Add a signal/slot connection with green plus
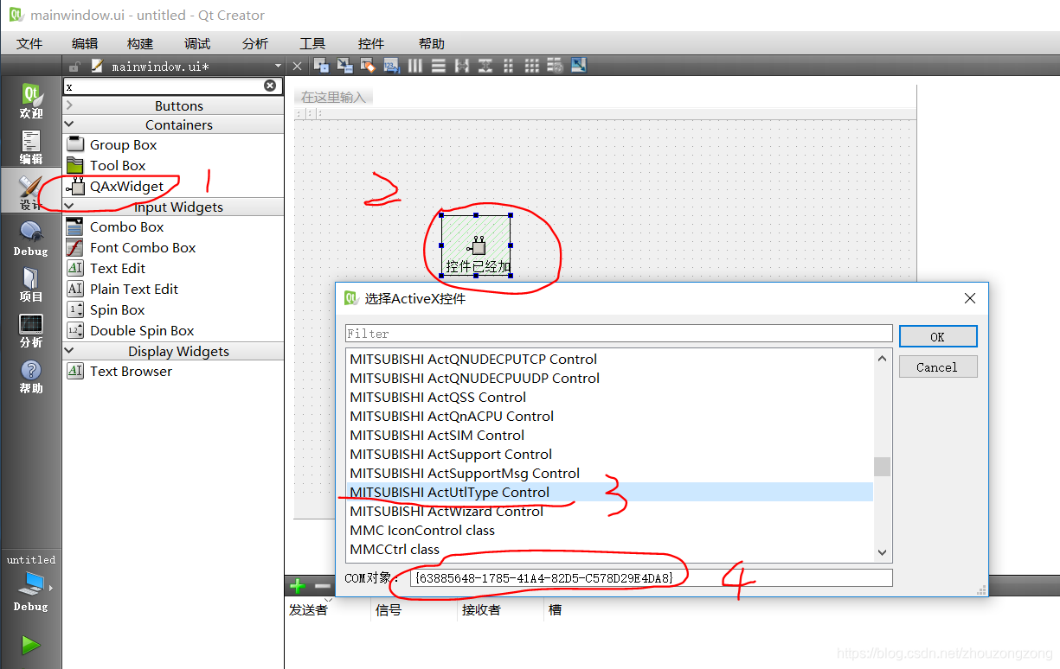This screenshot has height=669, width=1060. click(x=297, y=586)
